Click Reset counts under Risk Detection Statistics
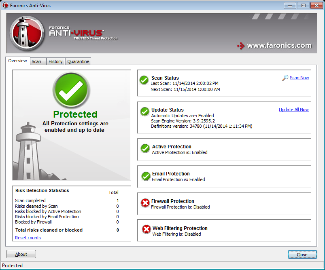Screen dimensions: 325x270 pyautogui.click(x=28, y=237)
